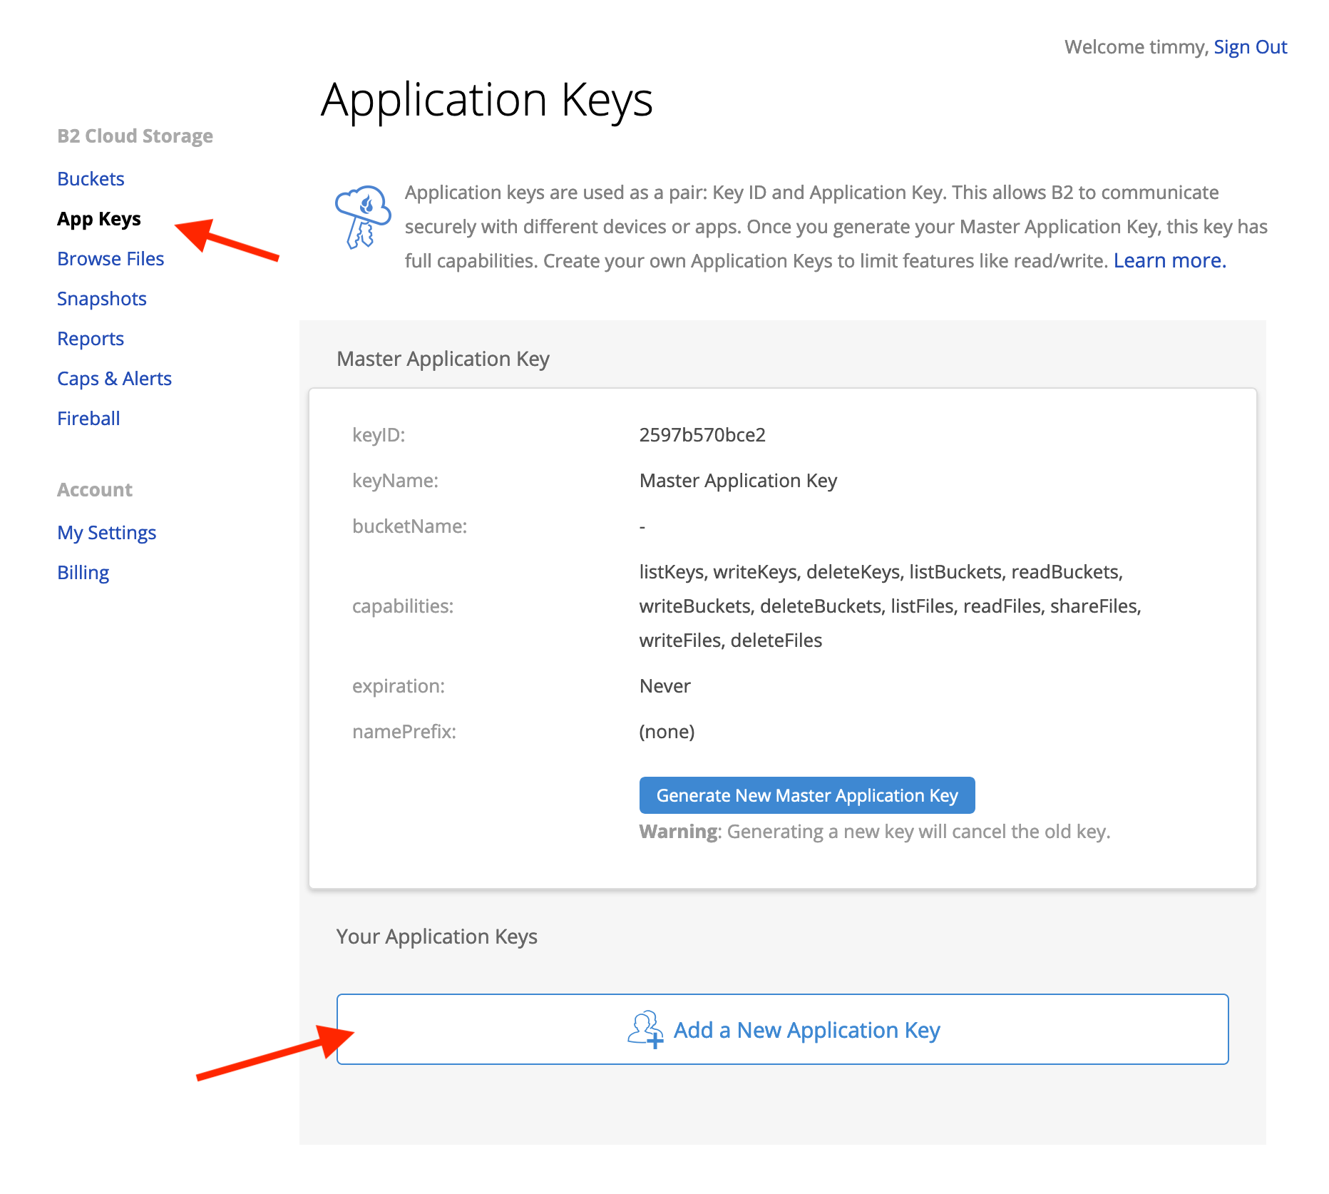Open the Fireball page
The height and width of the screenshot is (1194, 1329).
pyautogui.click(x=88, y=418)
